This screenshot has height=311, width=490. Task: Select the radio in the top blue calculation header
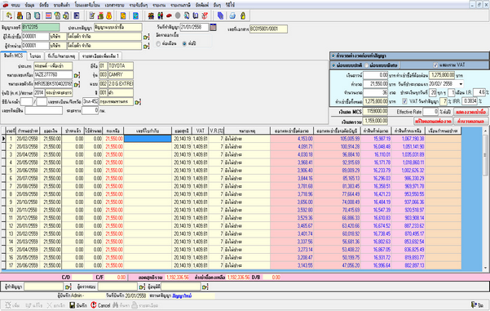click(x=333, y=56)
